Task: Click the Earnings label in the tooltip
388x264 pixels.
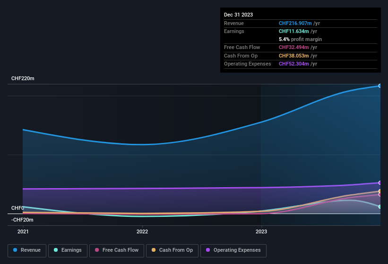Action: (234, 31)
